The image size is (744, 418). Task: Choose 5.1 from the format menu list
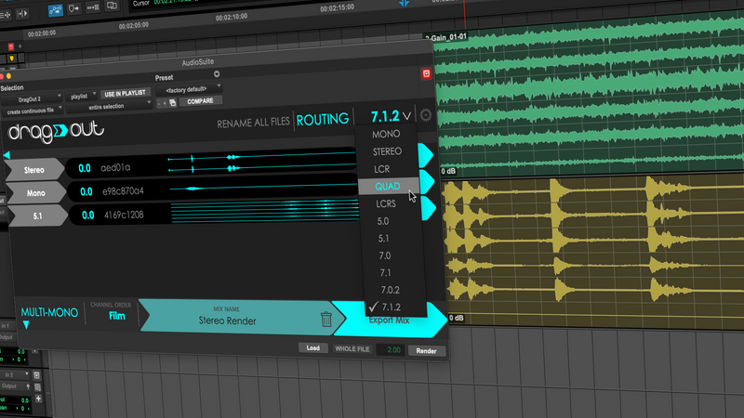[x=383, y=239]
